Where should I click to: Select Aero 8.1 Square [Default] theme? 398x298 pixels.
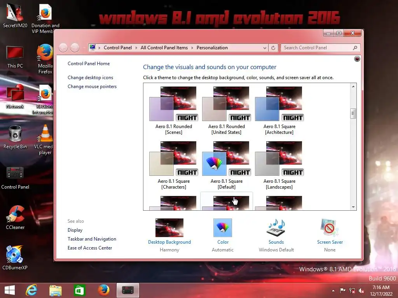coord(227,165)
